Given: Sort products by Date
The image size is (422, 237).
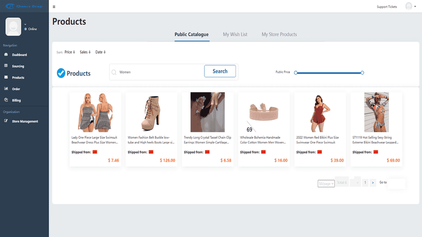Looking at the screenshot, I should (x=100, y=52).
